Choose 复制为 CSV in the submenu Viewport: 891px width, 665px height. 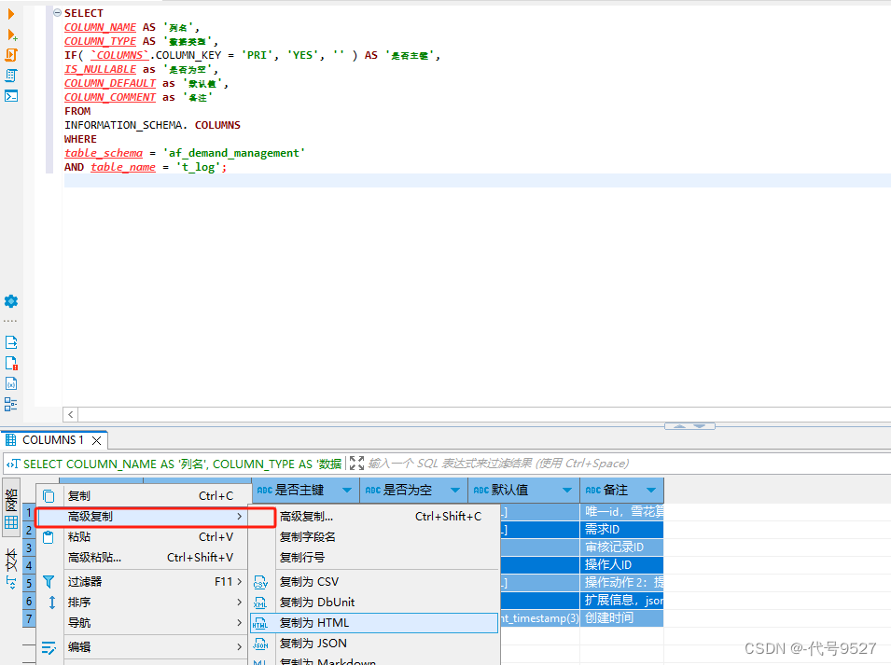(x=374, y=581)
